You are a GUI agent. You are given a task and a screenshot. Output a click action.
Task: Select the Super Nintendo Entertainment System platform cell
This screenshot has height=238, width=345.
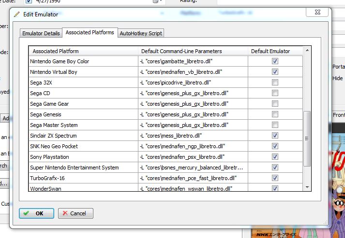tap(83, 168)
